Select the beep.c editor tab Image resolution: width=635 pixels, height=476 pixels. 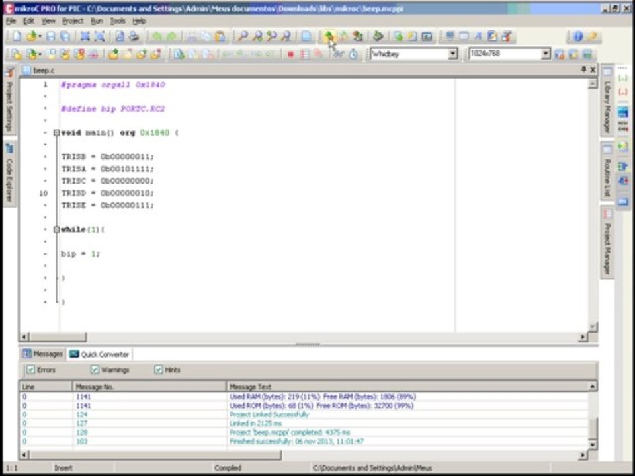39,71
